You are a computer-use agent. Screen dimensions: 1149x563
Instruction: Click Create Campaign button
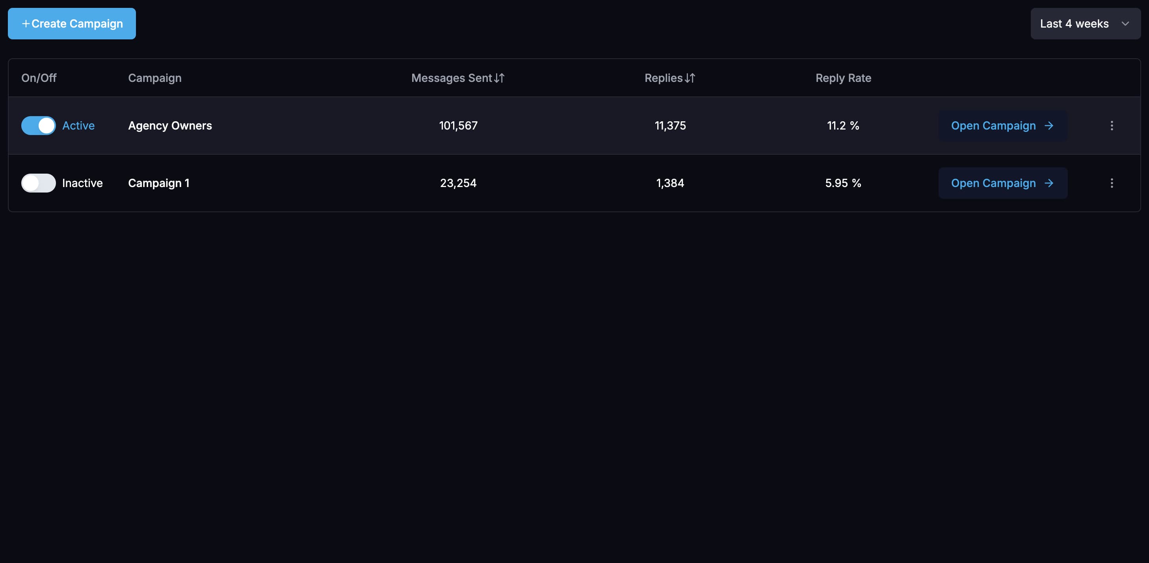(x=72, y=24)
